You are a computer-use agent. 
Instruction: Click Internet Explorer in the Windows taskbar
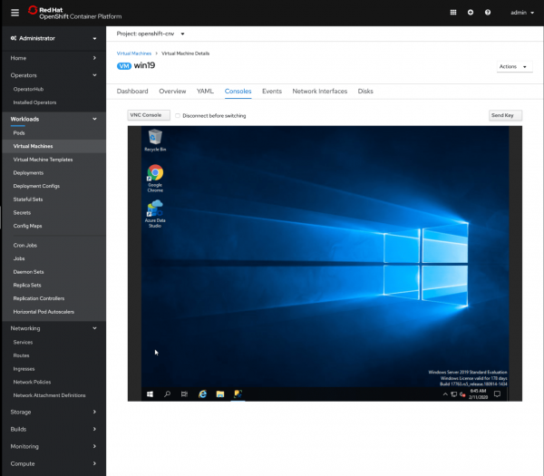pyautogui.click(x=203, y=393)
